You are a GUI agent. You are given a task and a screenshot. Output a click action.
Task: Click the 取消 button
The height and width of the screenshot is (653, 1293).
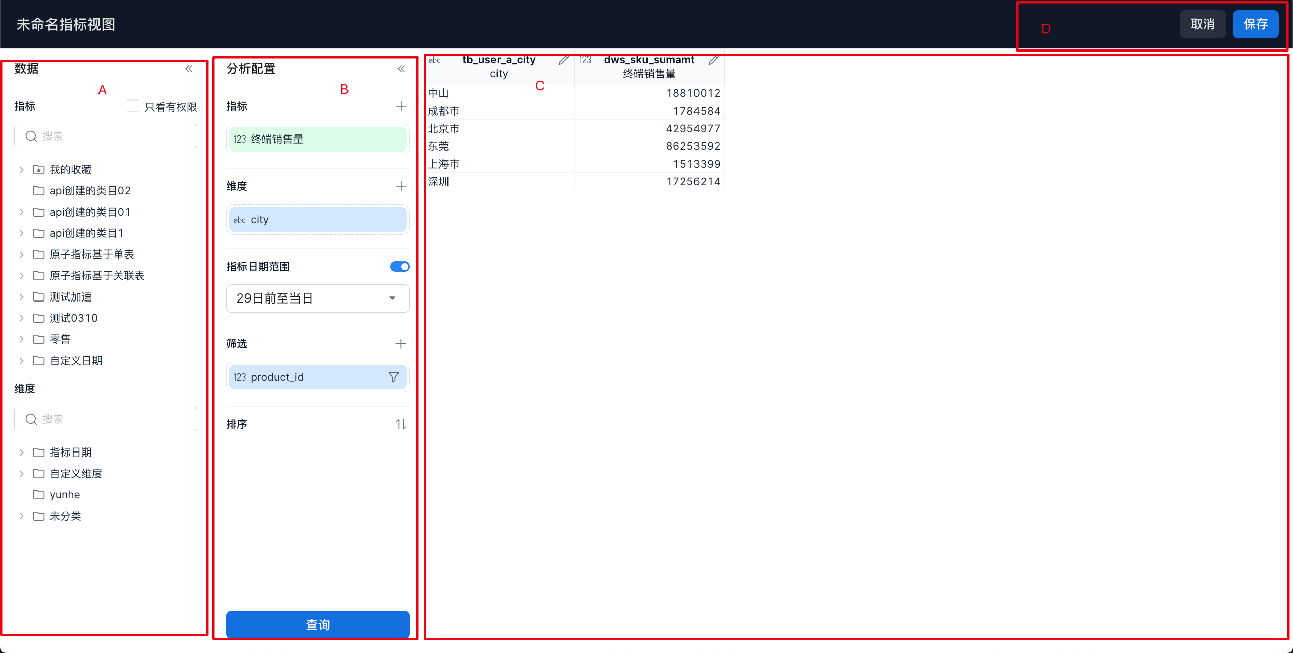pos(1202,24)
